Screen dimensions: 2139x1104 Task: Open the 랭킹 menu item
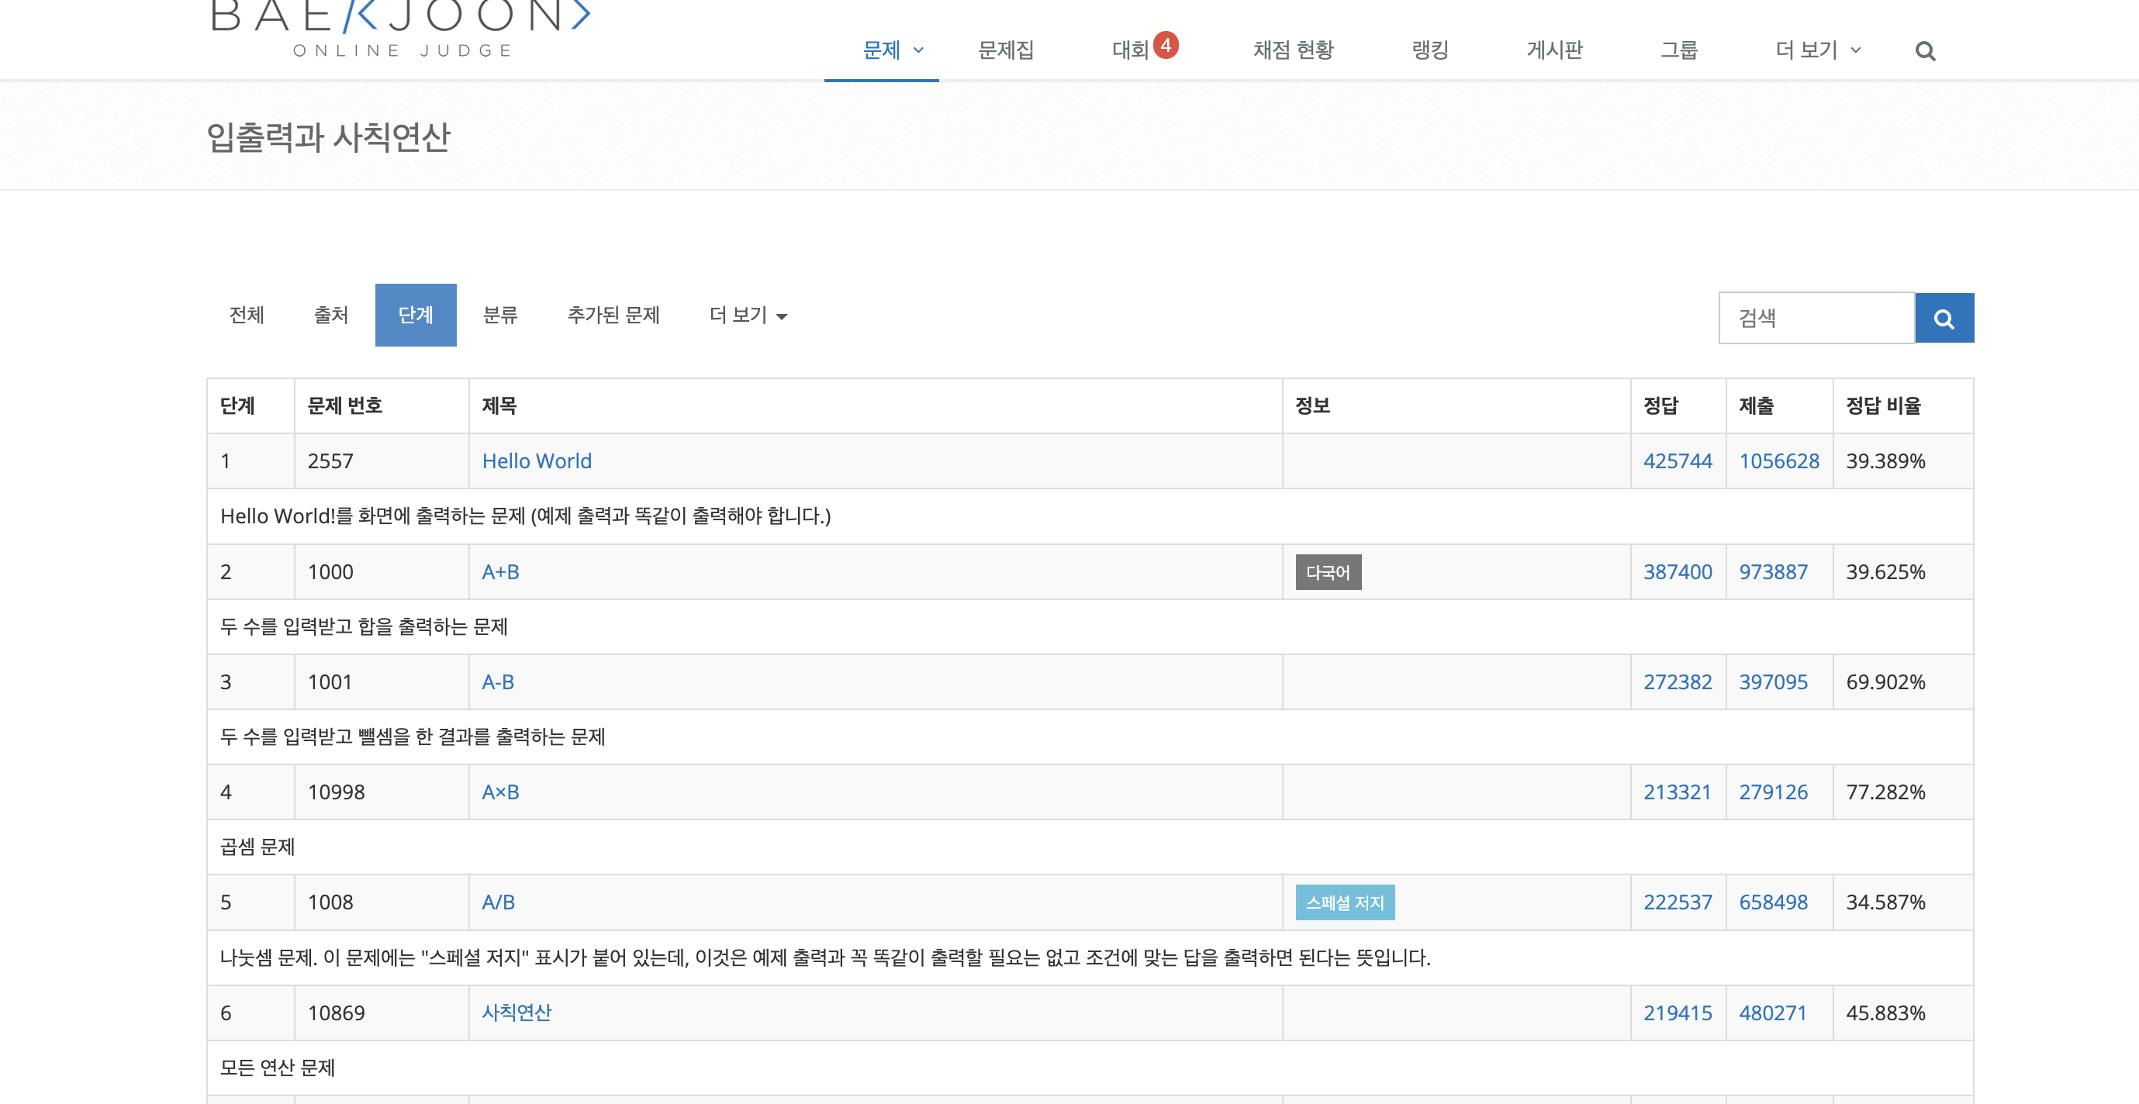point(1429,50)
